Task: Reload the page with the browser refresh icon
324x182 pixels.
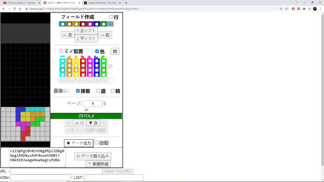Action: tap(15, 9)
